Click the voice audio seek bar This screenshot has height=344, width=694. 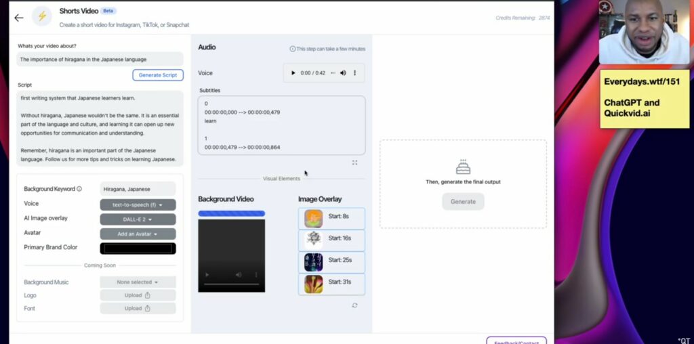[x=333, y=73]
